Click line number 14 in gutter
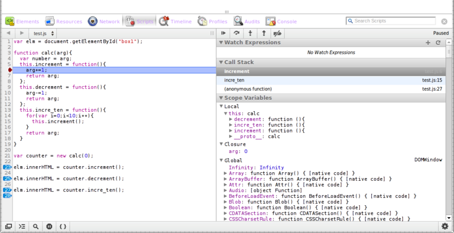Viewport: 454px width, 233px height. pyautogui.click(x=8, y=116)
